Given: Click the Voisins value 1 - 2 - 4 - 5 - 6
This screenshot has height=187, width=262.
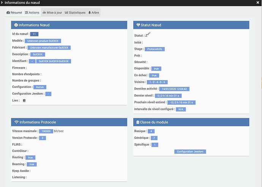Looking at the screenshot, I should [x=157, y=82].
